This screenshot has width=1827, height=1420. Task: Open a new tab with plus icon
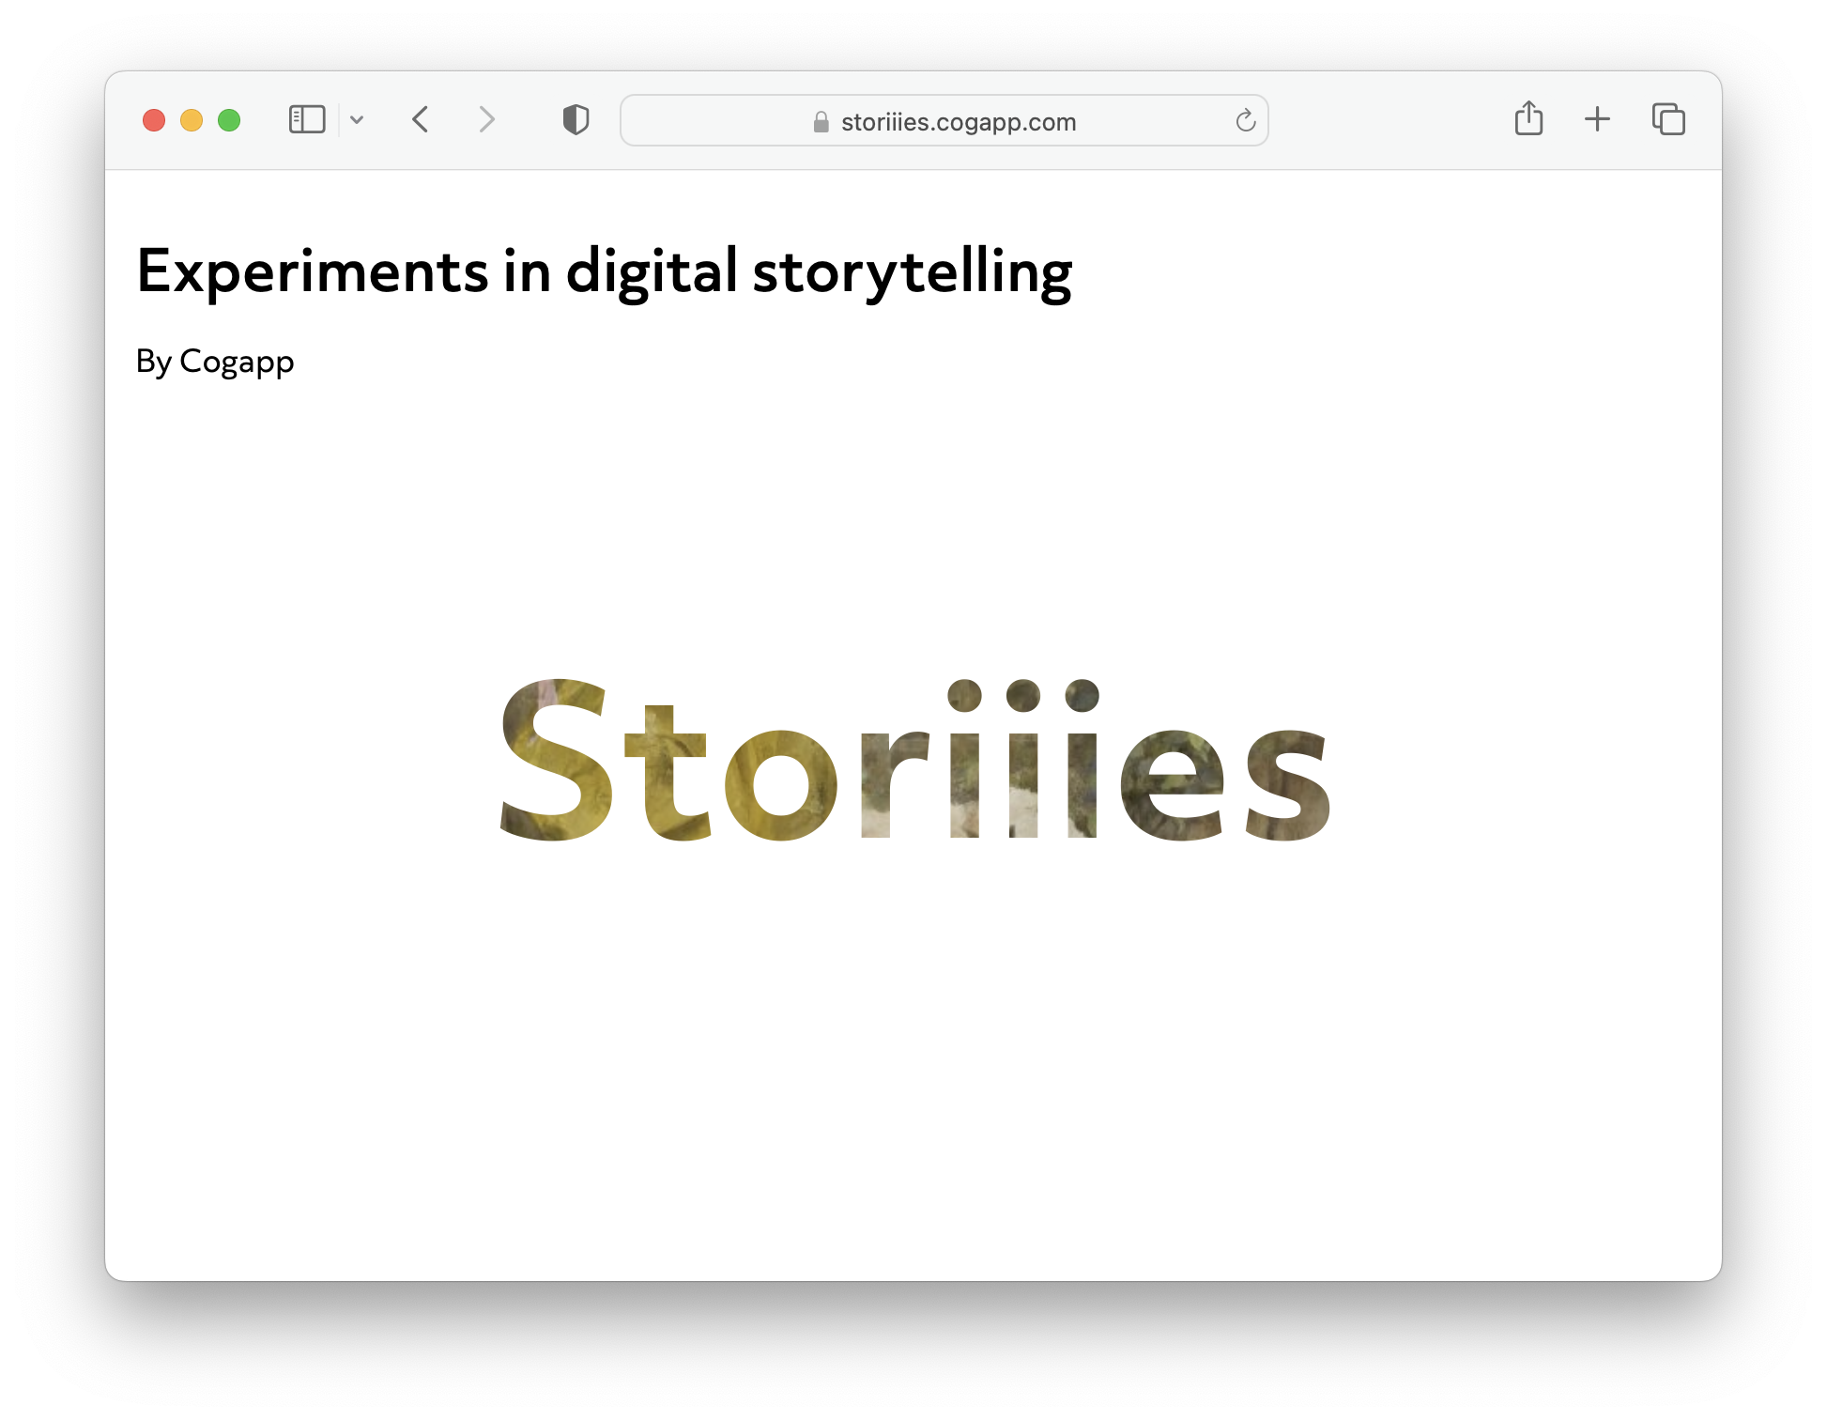[x=1597, y=119]
